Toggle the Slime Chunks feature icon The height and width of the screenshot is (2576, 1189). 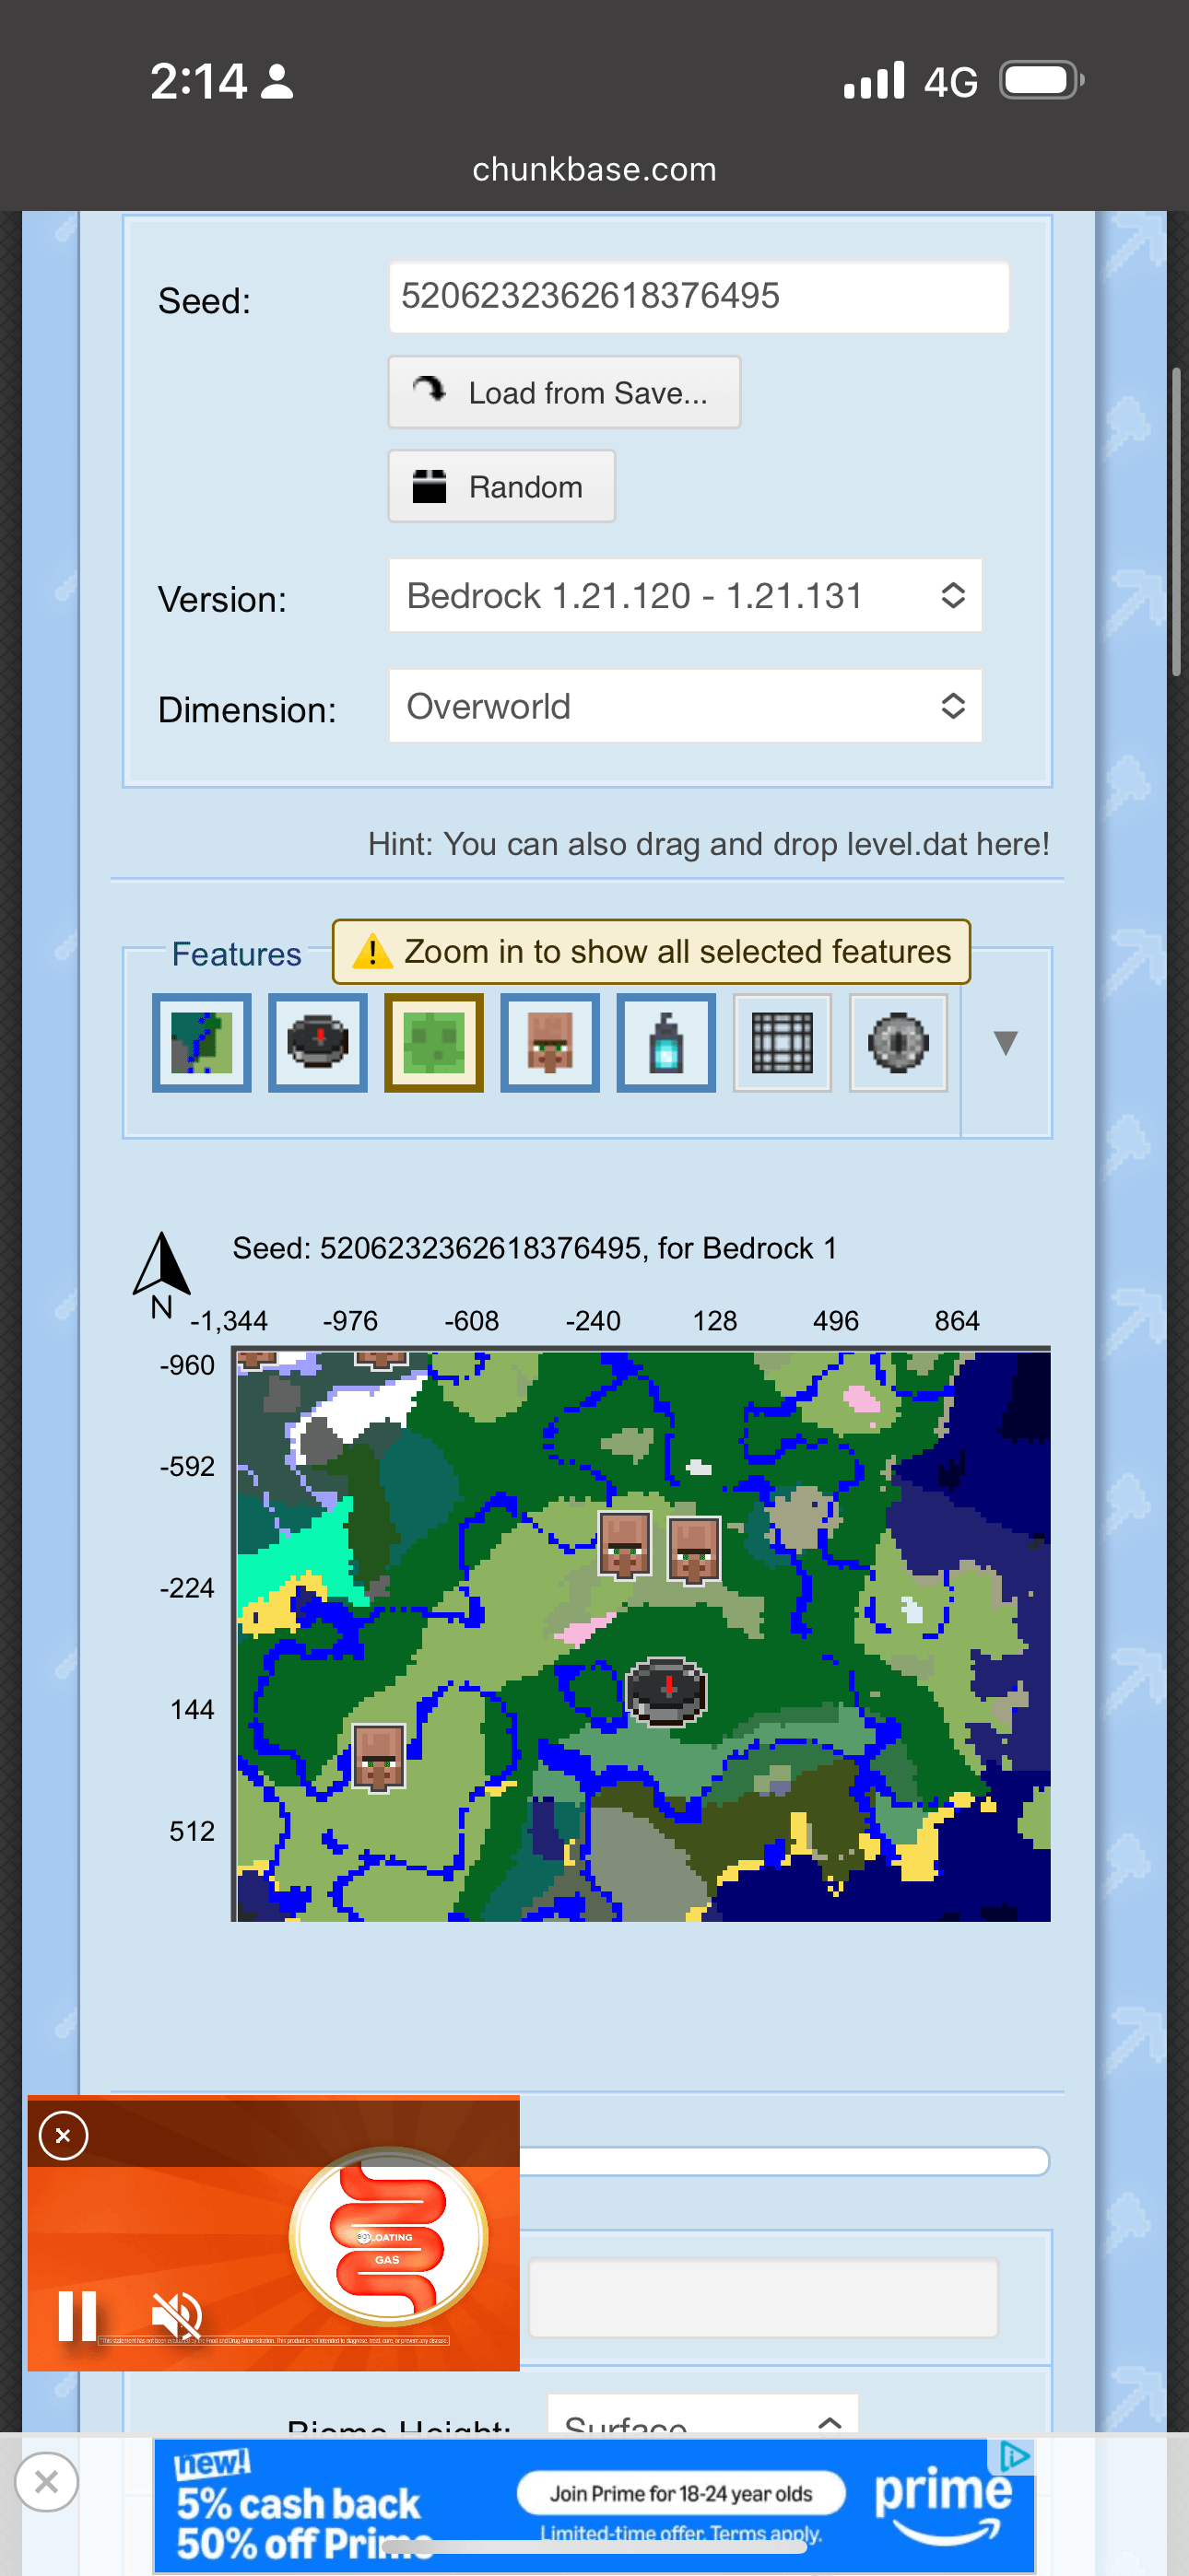click(x=433, y=1042)
